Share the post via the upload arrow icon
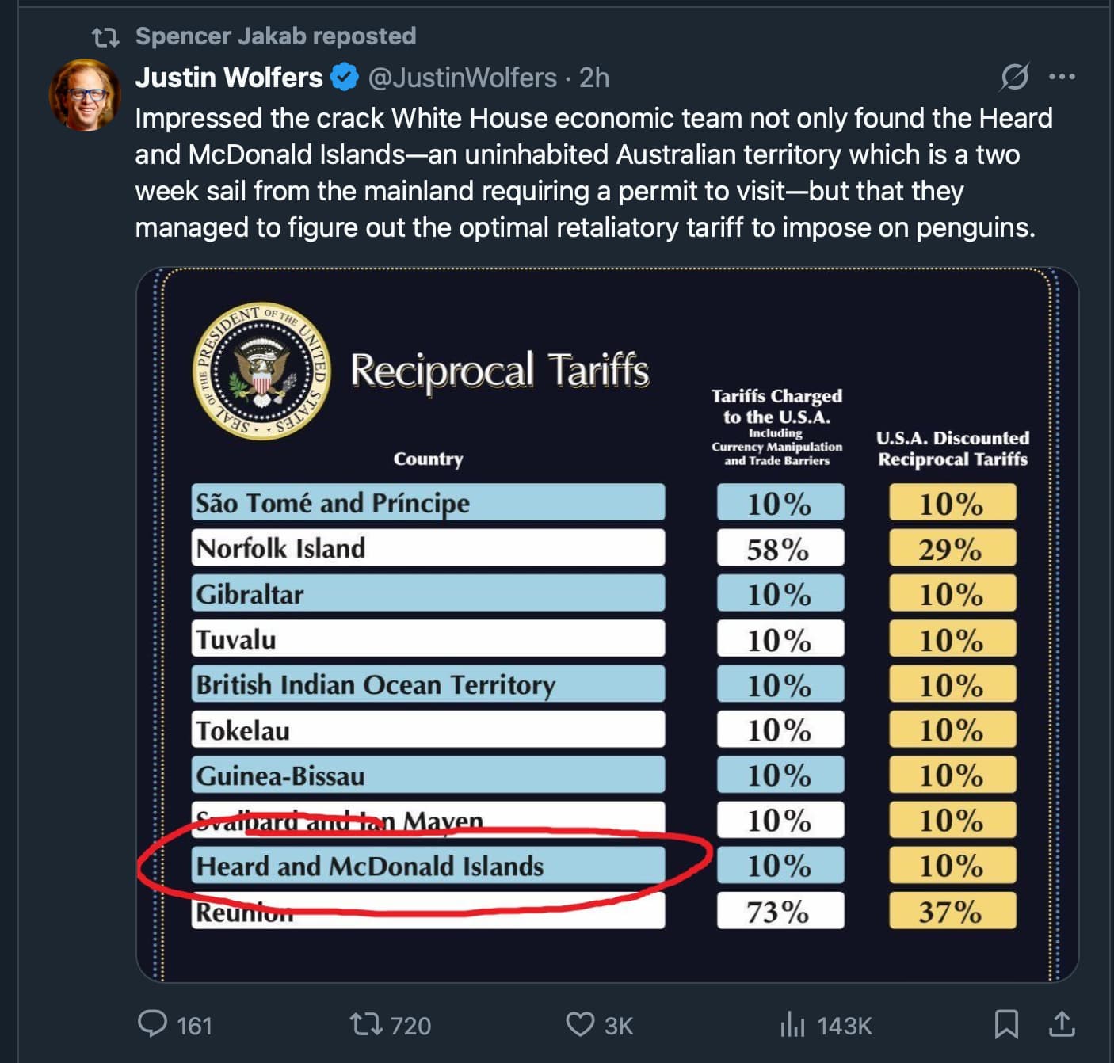The height and width of the screenshot is (1063, 1114). pyautogui.click(x=1062, y=1023)
